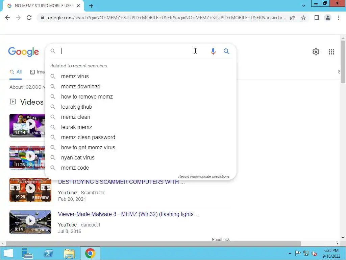
Task: Open the Chrome profile avatar
Action: [328, 18]
